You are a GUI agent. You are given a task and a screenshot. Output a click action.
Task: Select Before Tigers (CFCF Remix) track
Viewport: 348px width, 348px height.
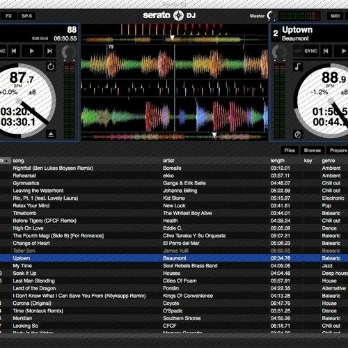click(174, 221)
